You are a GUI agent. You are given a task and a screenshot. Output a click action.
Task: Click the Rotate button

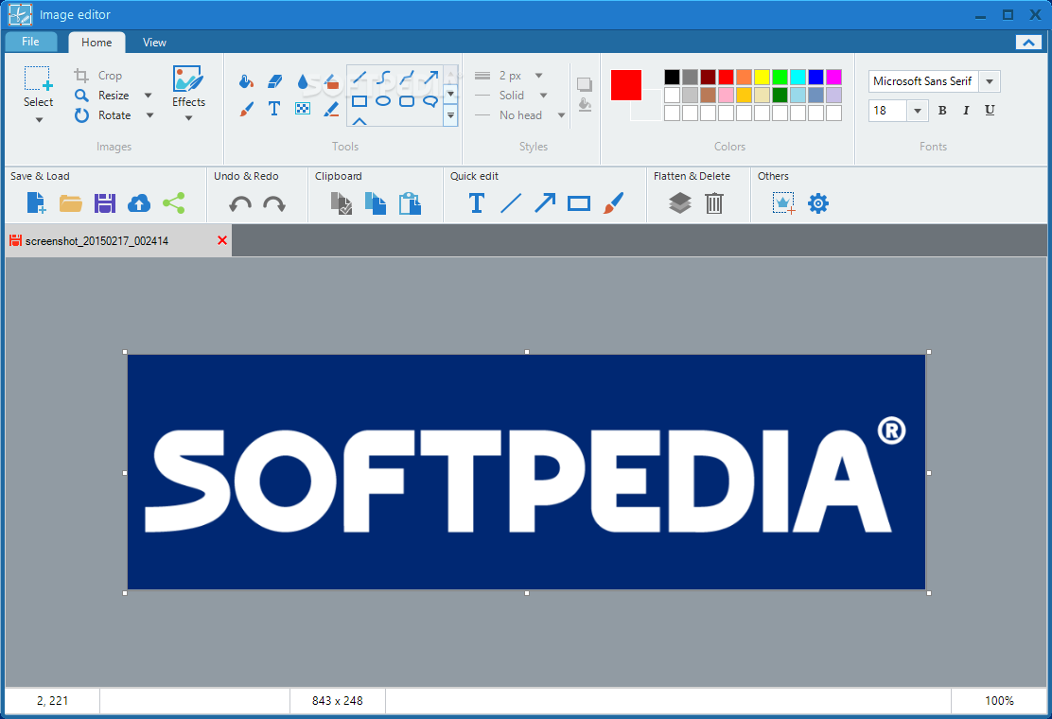click(x=103, y=115)
